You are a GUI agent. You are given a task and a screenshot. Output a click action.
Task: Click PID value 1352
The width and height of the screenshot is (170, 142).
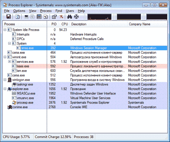pos(52,84)
